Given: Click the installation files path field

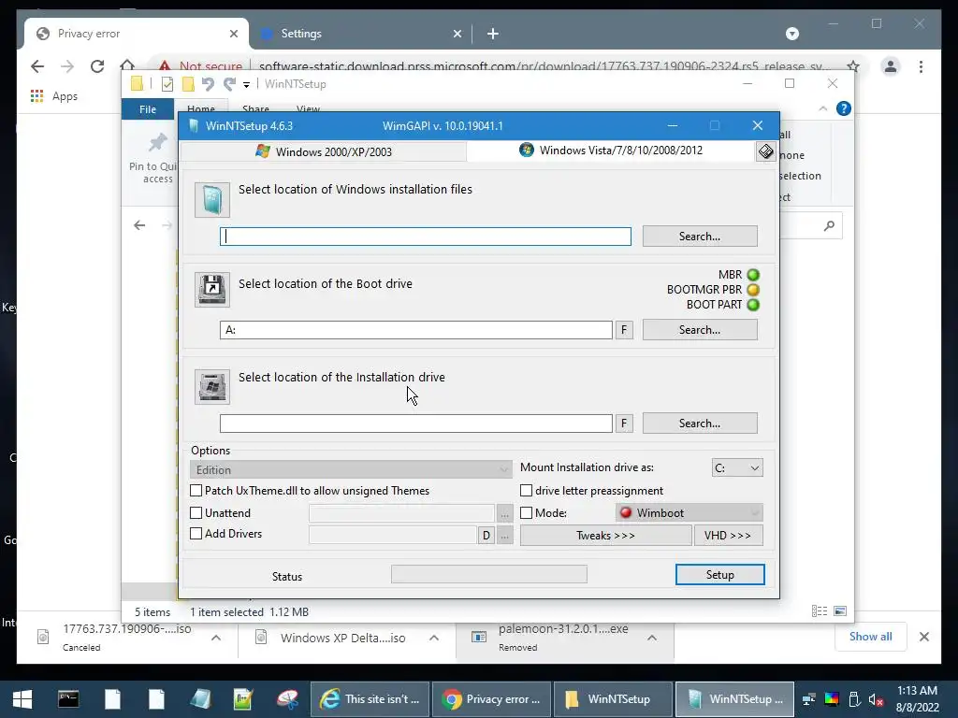Looking at the screenshot, I should (x=426, y=237).
